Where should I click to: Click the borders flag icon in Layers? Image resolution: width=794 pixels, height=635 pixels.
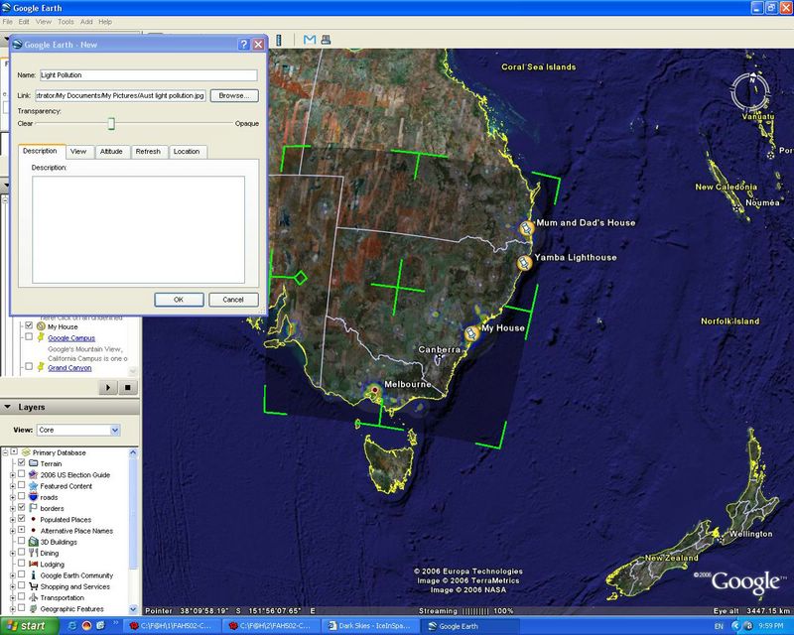click(x=34, y=507)
